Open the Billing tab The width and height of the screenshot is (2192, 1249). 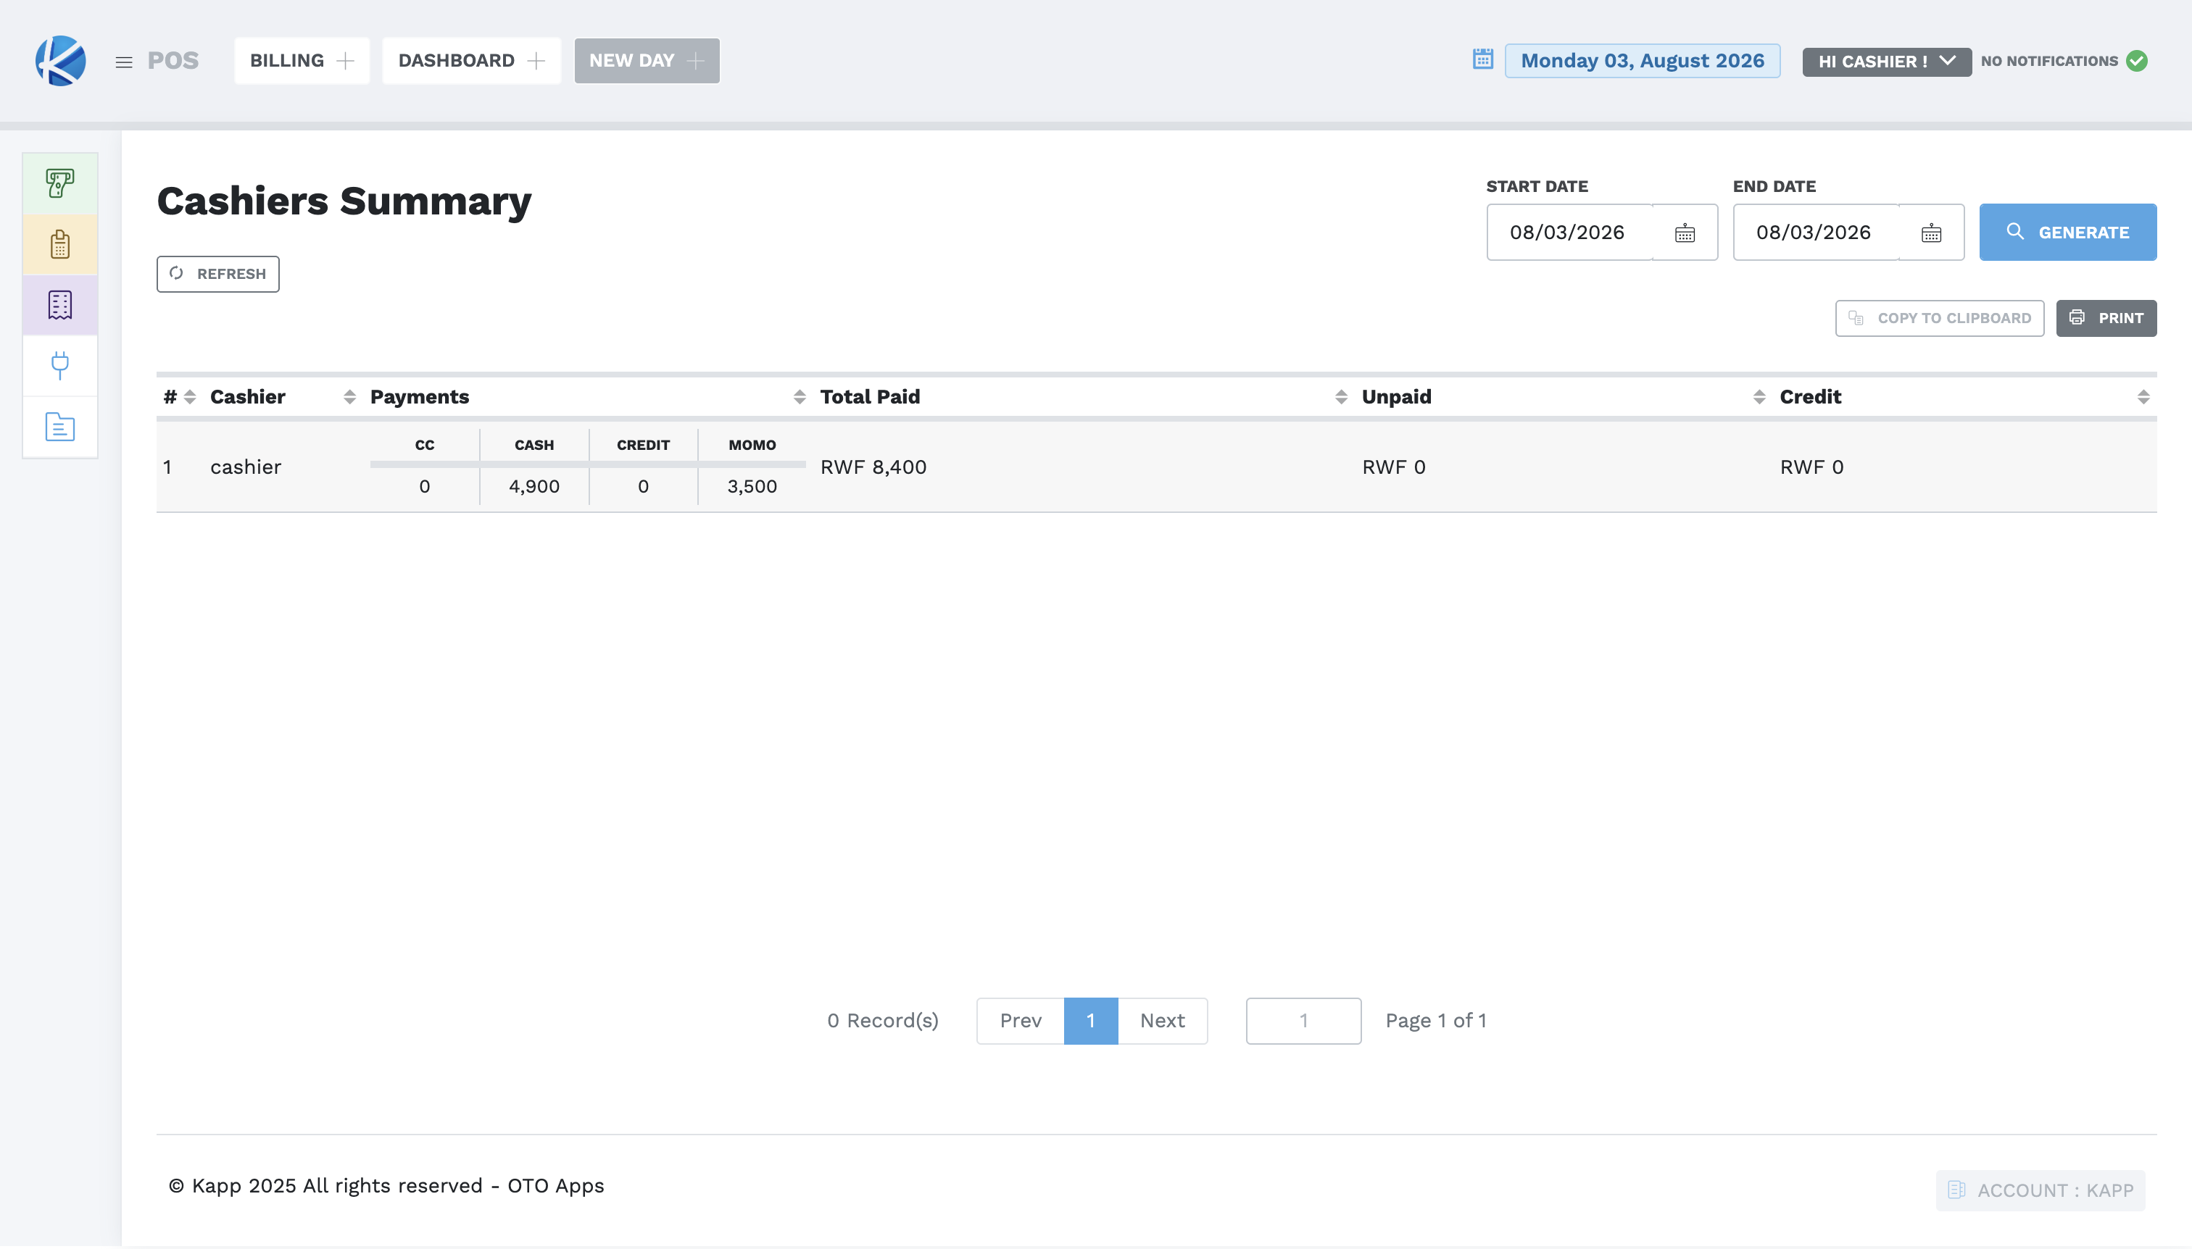(x=302, y=61)
